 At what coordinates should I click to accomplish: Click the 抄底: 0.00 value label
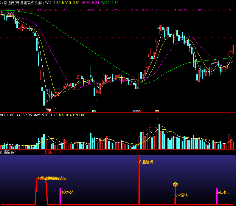[53, 152]
